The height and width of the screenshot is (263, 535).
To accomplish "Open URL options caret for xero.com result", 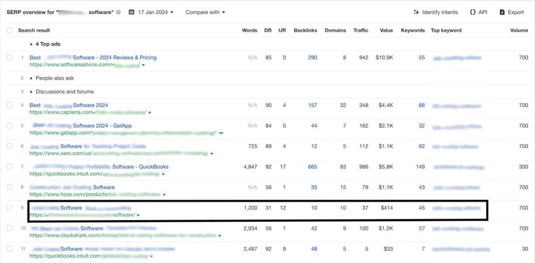I will (212, 154).
